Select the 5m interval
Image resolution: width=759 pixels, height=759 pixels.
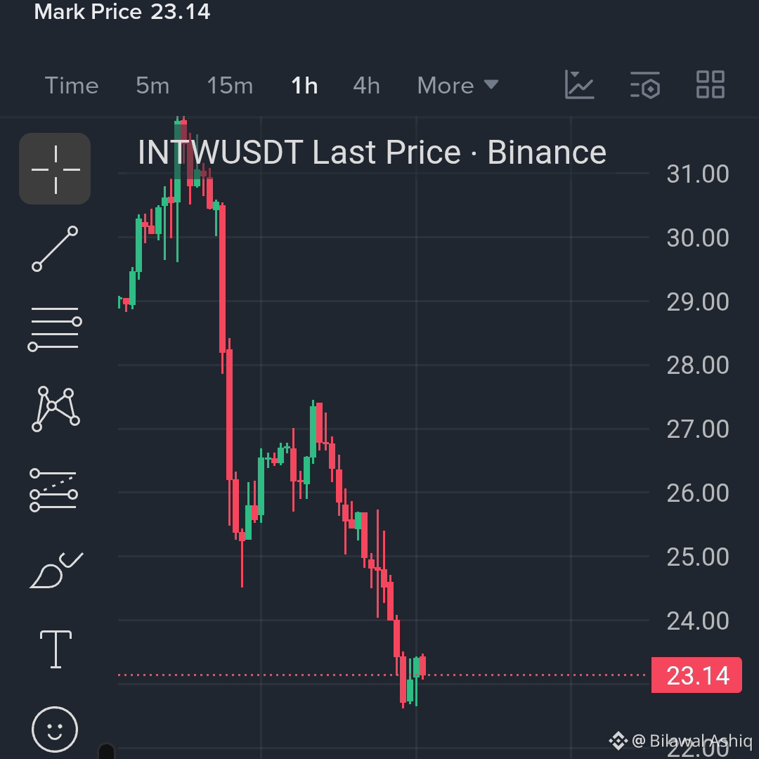pos(153,86)
